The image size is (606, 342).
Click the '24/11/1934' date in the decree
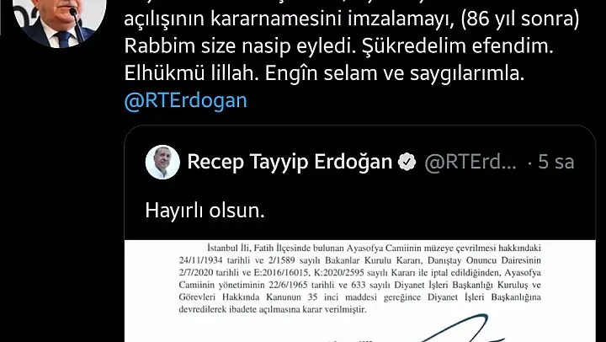point(197,260)
